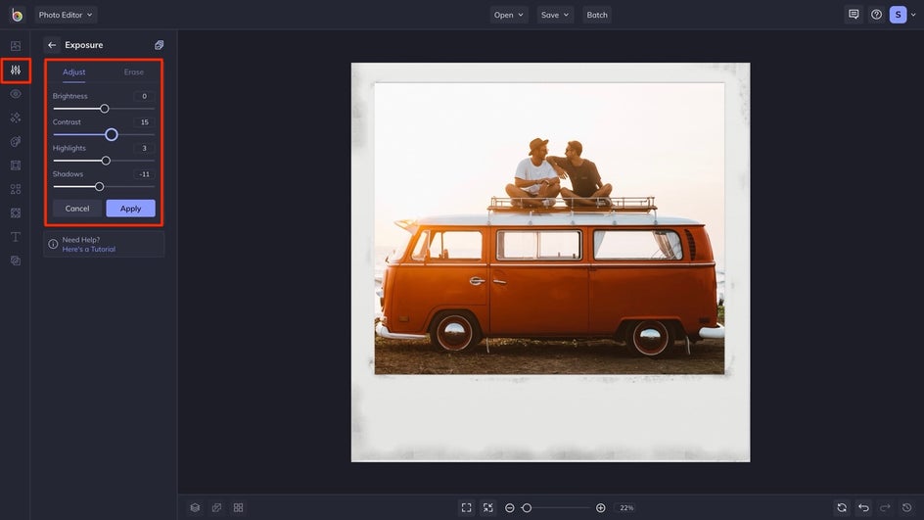Click the Contrast slider handle

112,134
